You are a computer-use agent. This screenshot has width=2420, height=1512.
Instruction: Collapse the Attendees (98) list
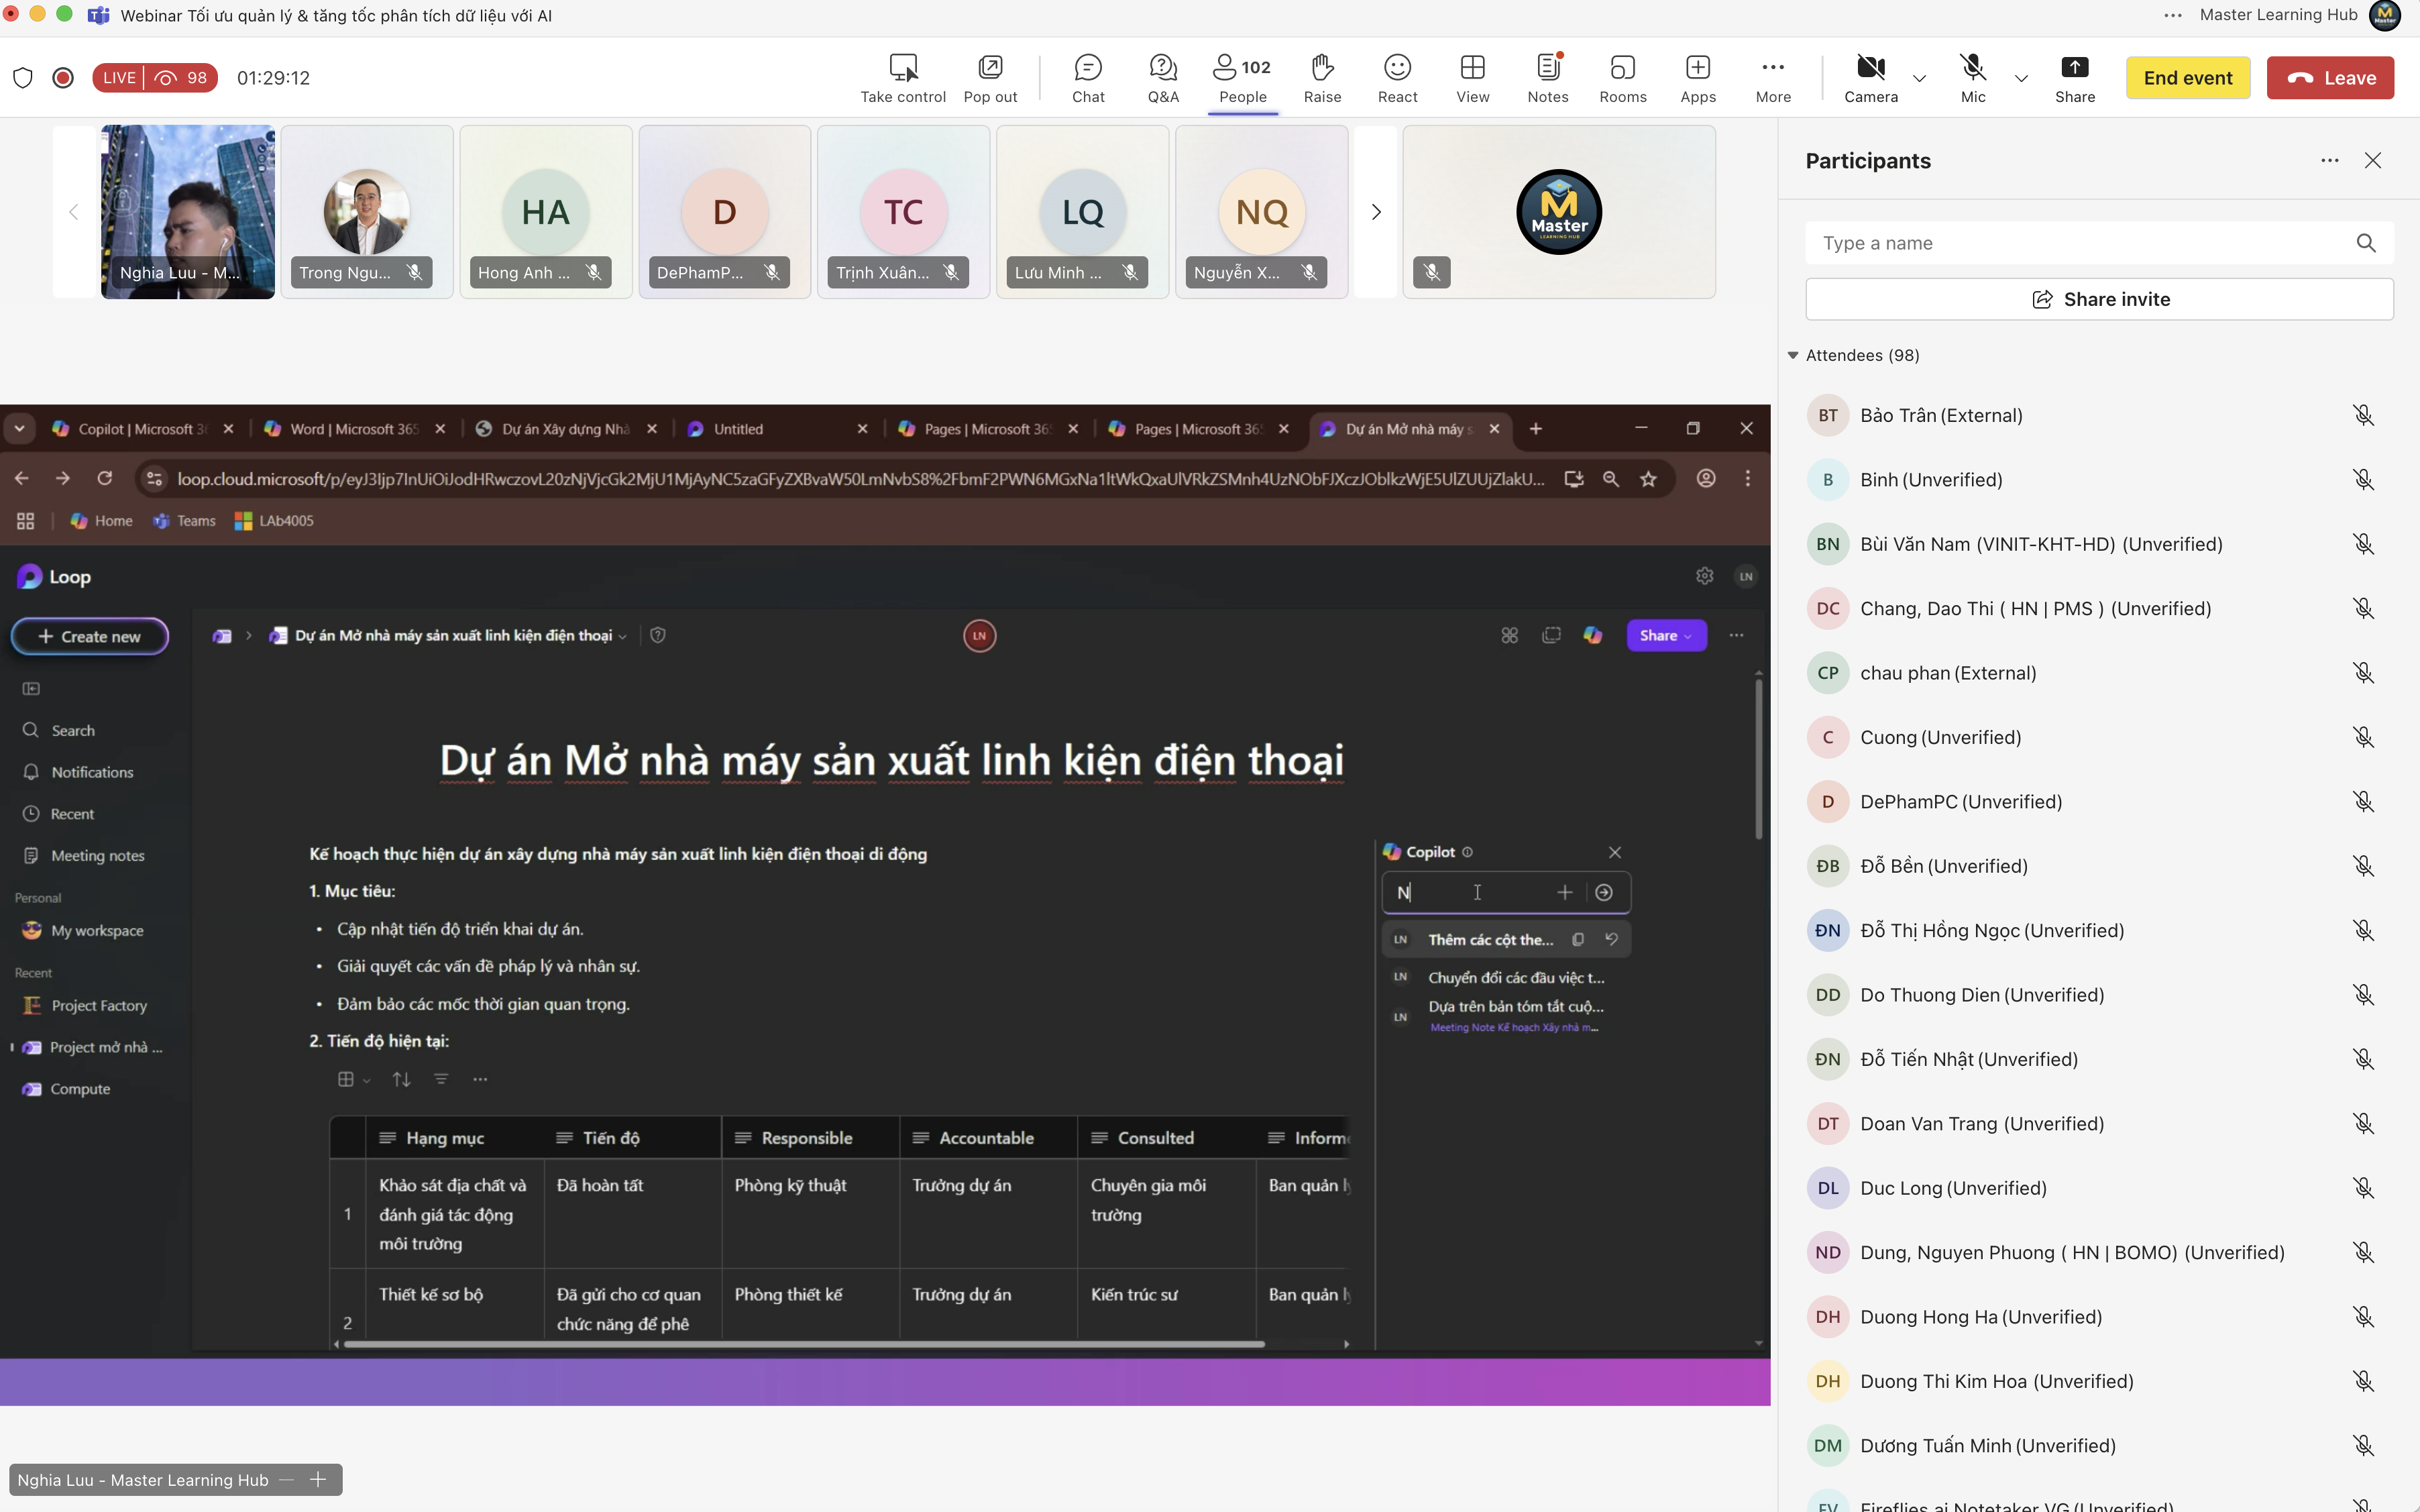(x=1792, y=355)
